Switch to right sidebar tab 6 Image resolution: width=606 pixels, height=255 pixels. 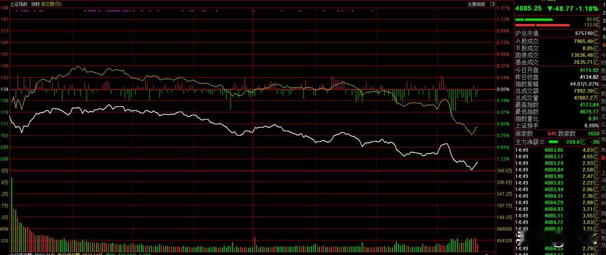(604, 44)
